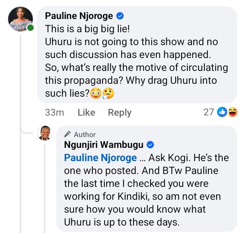Reply to Pauline Njoroge's comment
Viewport: 245px width, 233px height.
pos(120,113)
